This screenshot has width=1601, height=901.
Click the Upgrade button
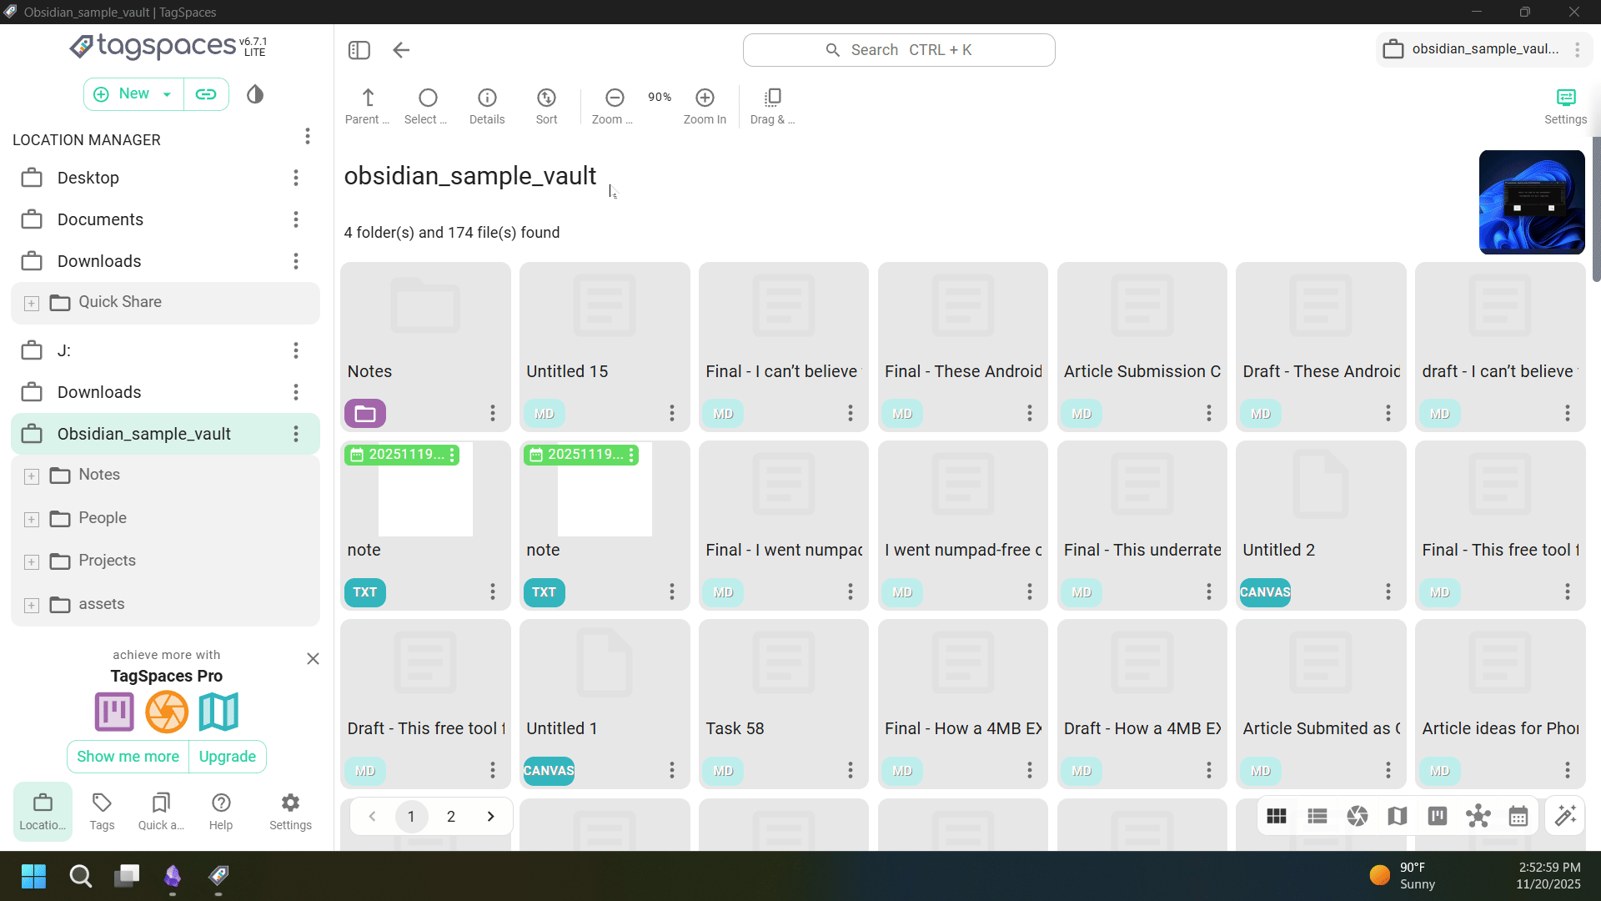click(227, 757)
